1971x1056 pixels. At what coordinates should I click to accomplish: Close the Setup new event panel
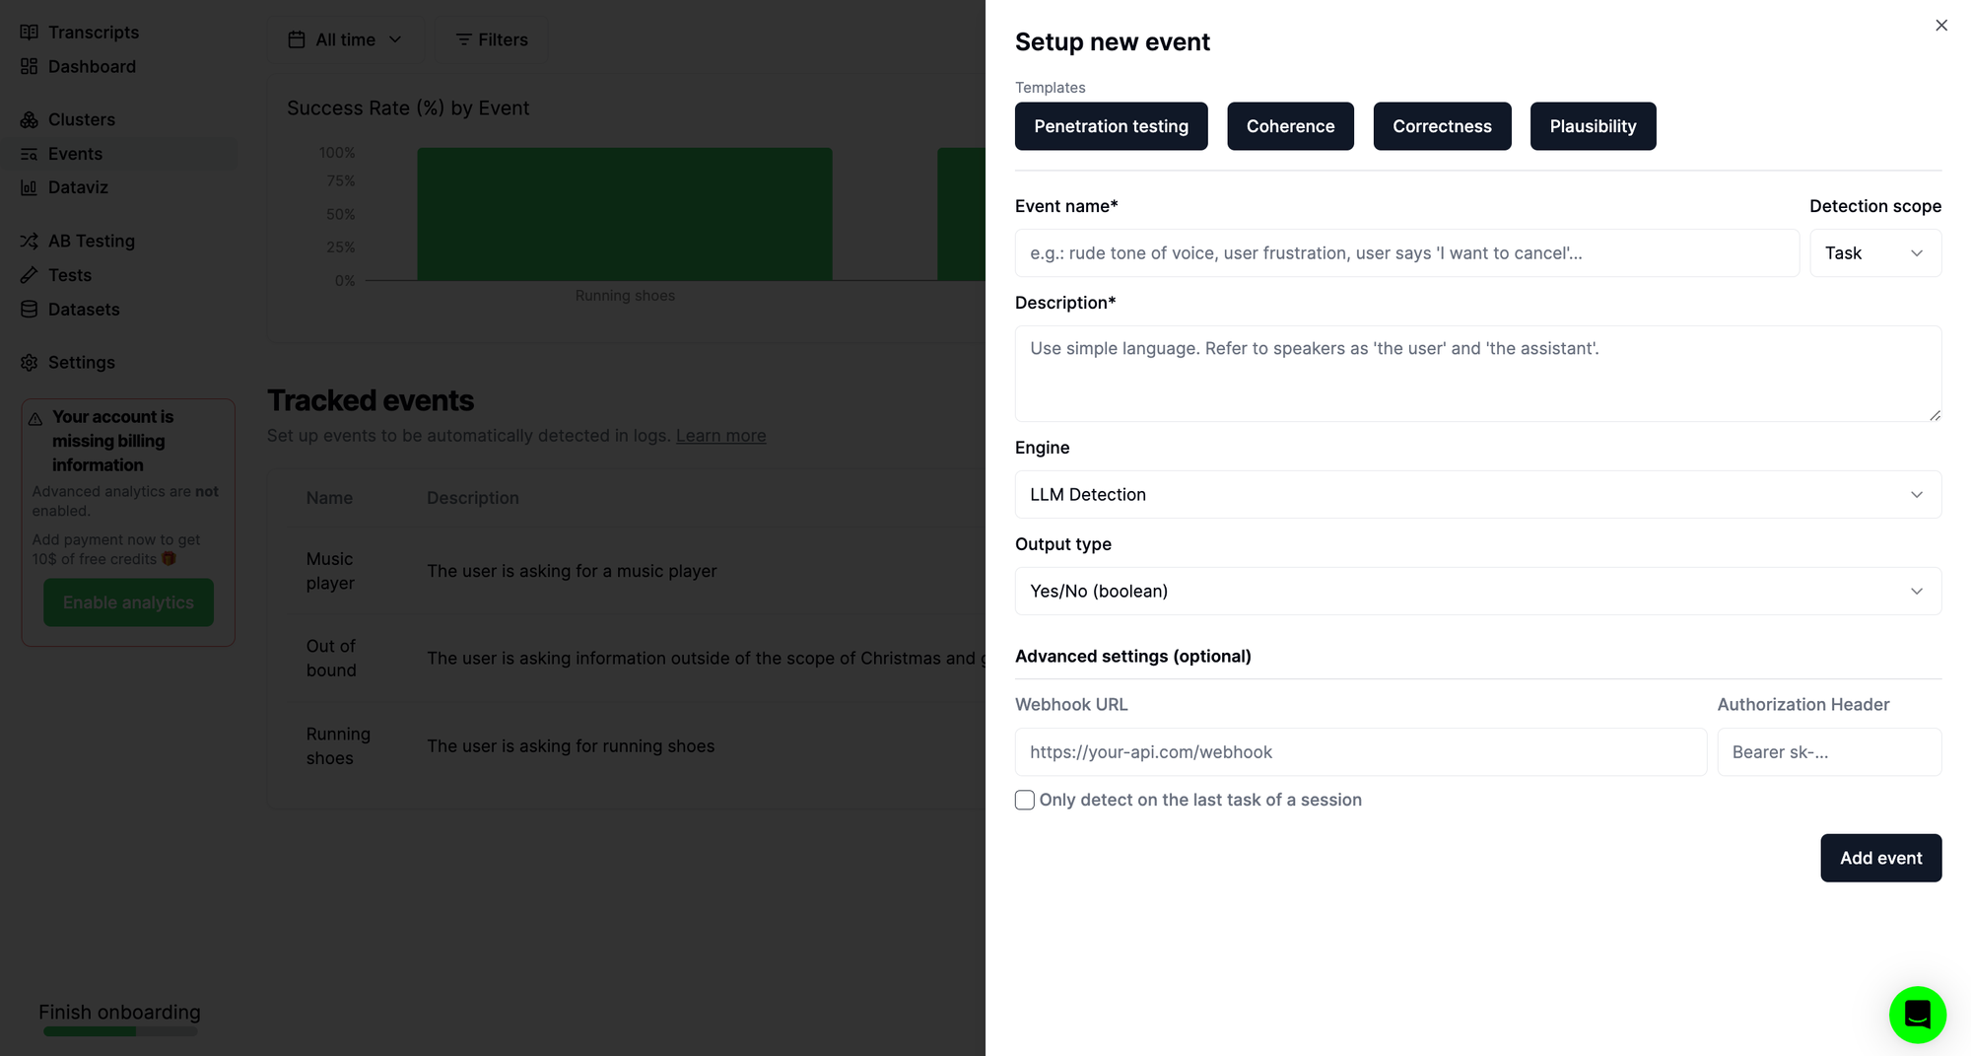(1941, 26)
